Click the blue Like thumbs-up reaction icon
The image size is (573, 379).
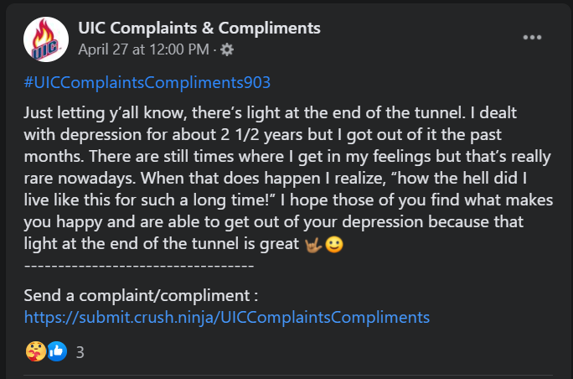[56, 351]
